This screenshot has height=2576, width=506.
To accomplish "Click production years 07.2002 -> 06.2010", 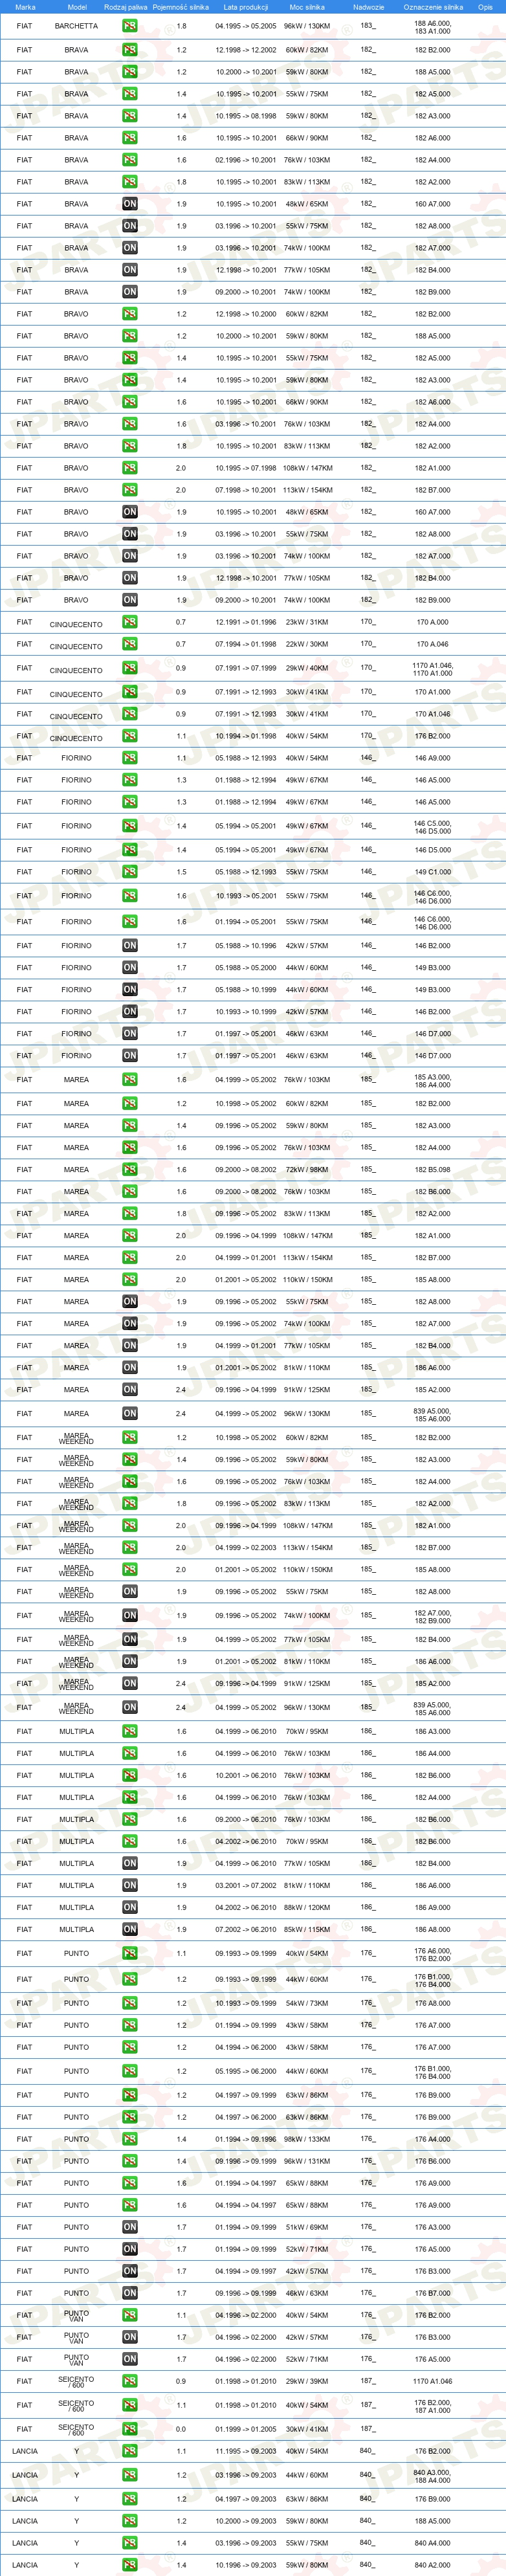I will click(246, 1929).
